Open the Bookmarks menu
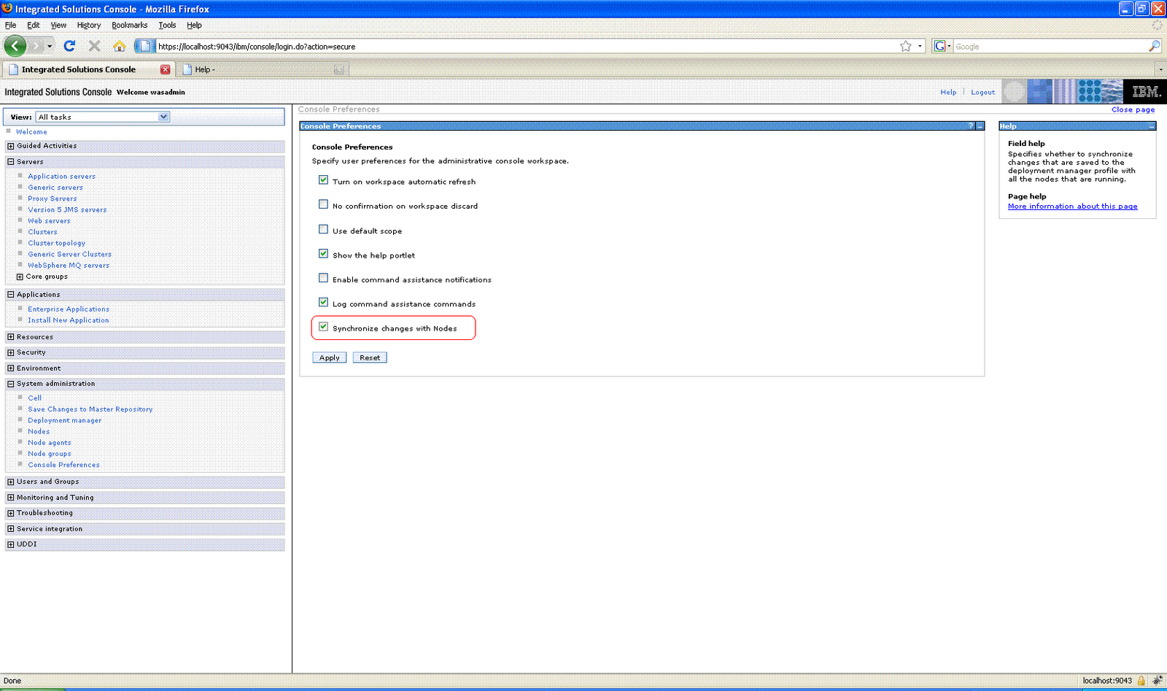1167x691 pixels. [x=129, y=25]
